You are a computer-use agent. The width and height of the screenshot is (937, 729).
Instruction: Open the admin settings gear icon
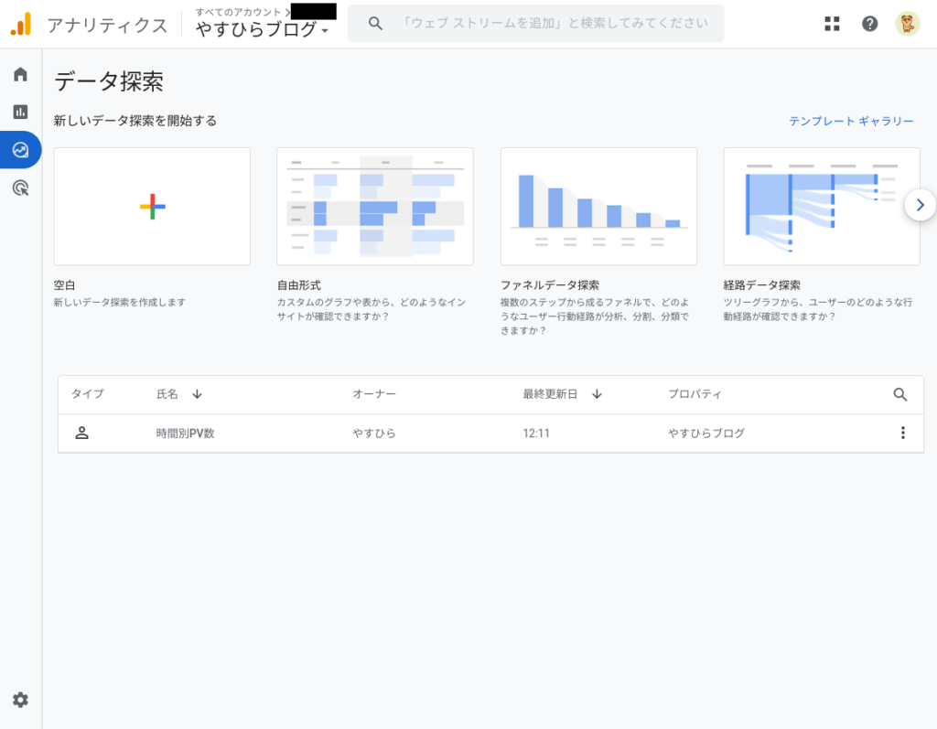(x=20, y=700)
